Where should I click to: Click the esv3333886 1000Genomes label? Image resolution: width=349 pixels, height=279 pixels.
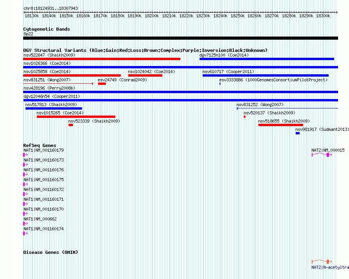coord(273,80)
